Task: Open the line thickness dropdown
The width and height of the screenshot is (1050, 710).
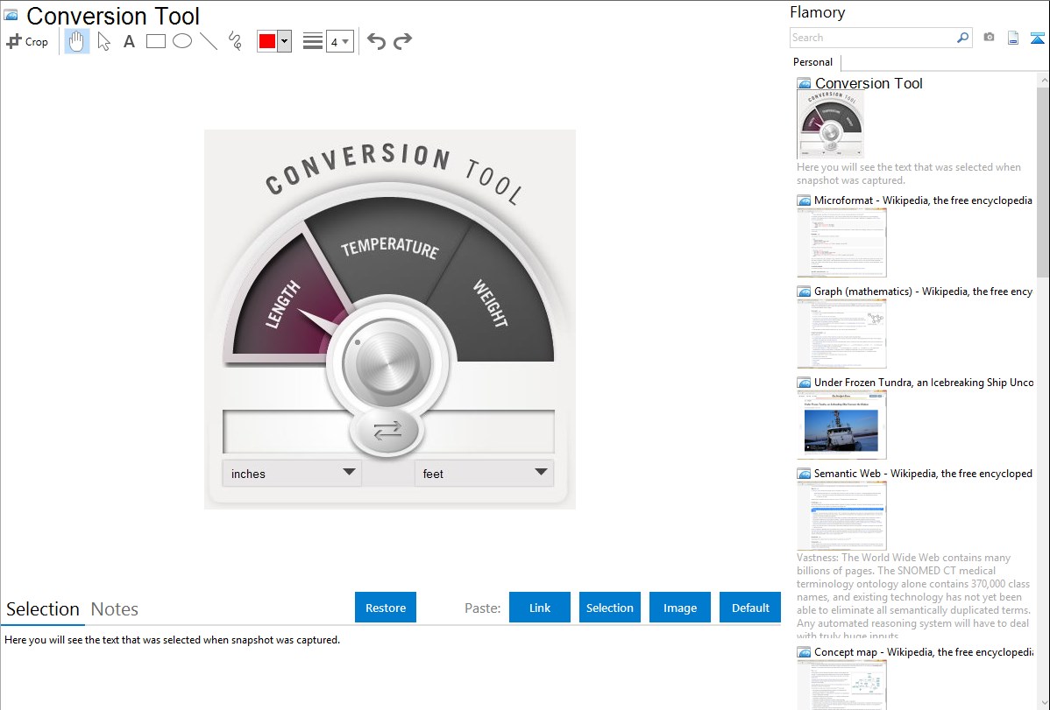Action: (340, 42)
